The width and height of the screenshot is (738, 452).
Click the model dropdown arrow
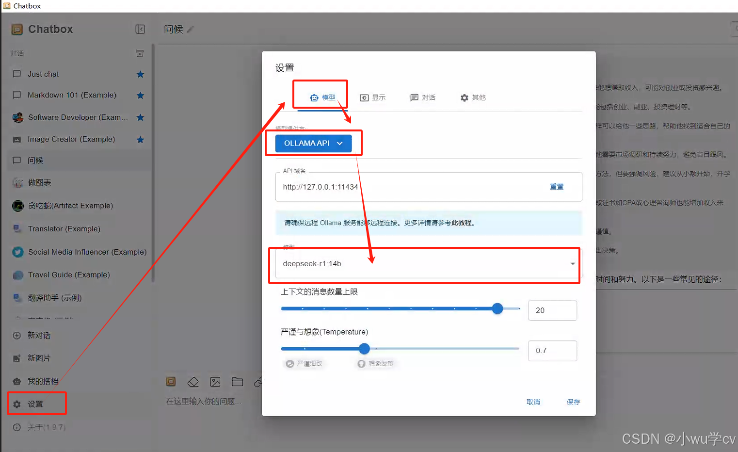[x=573, y=264]
